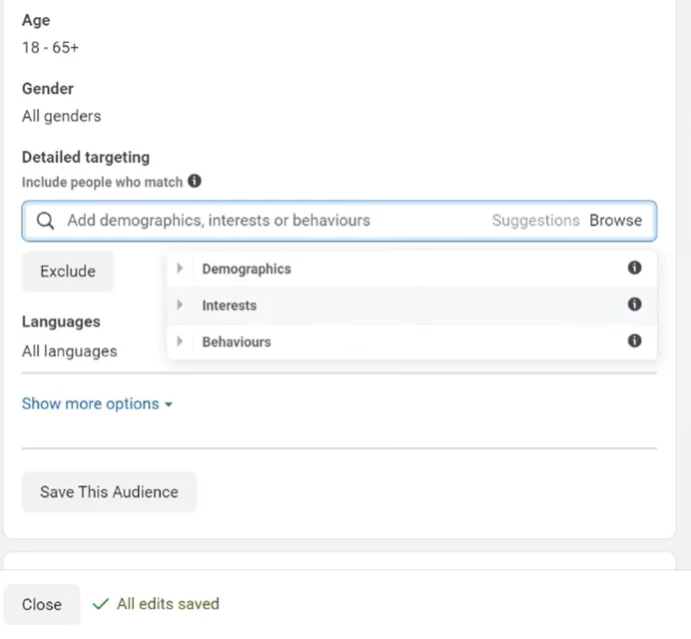Expand Demographics using its arrow
Screen dimensions: 691x639
pyautogui.click(x=180, y=269)
